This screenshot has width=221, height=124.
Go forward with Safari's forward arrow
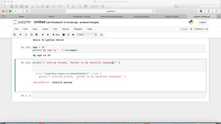[x=20, y=11]
